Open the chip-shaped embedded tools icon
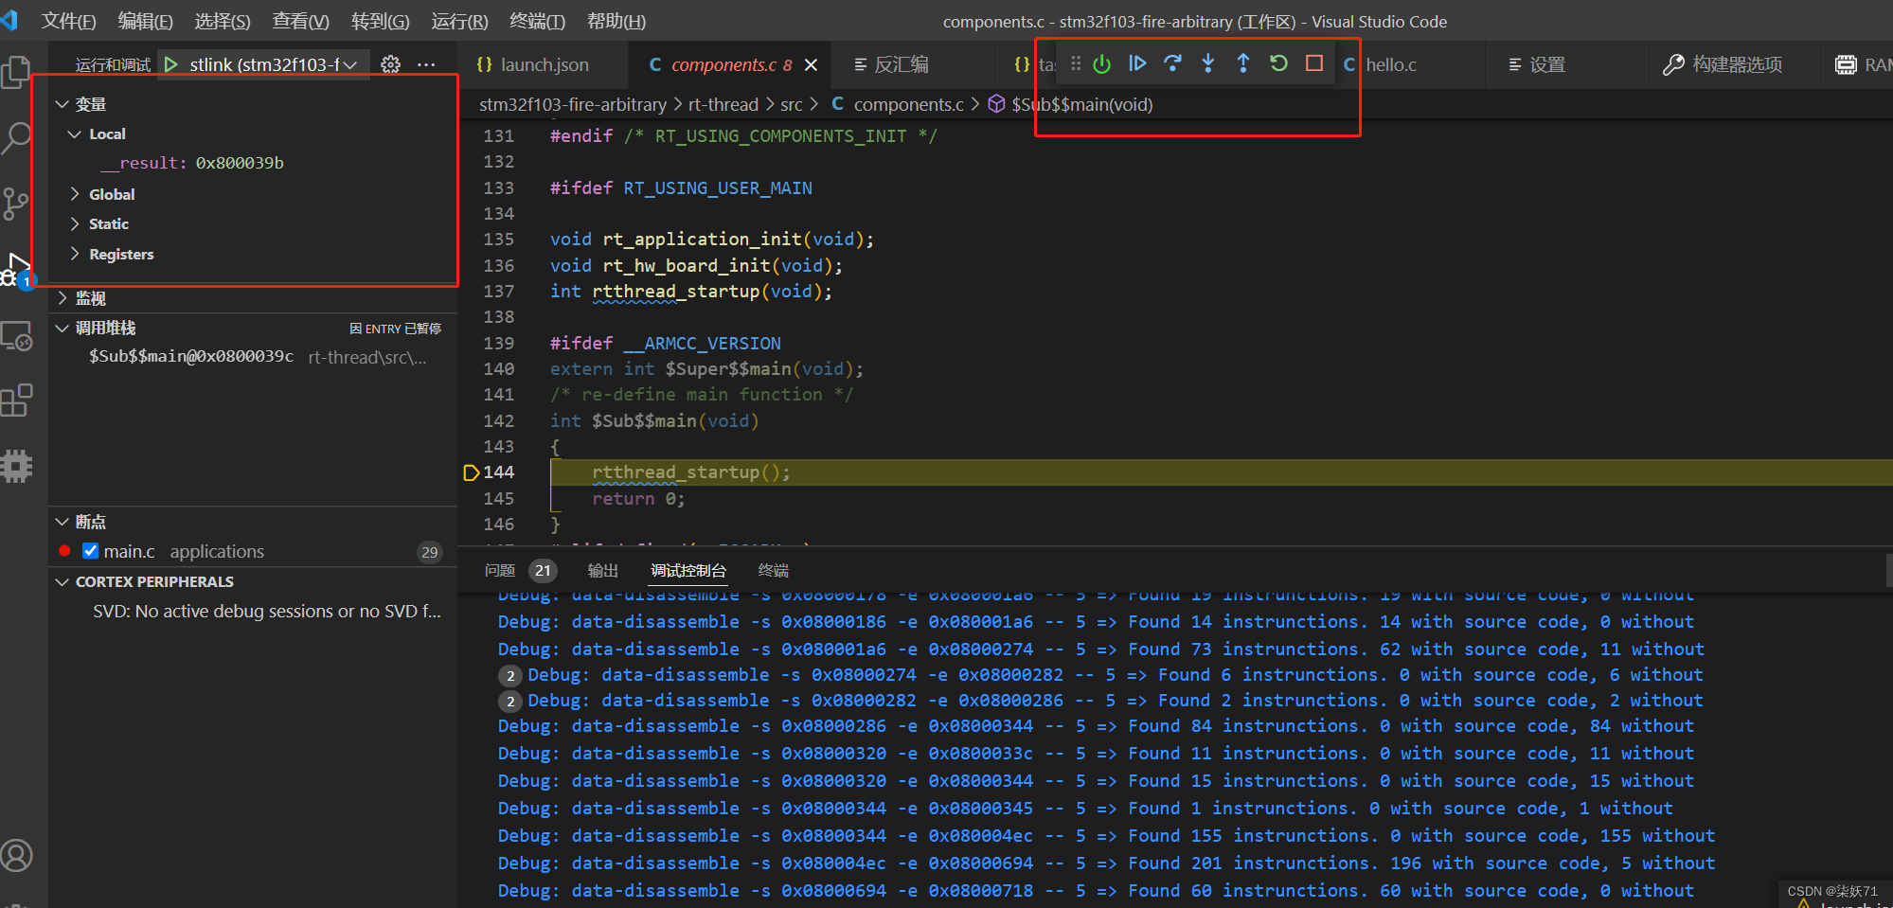 tap(16, 466)
